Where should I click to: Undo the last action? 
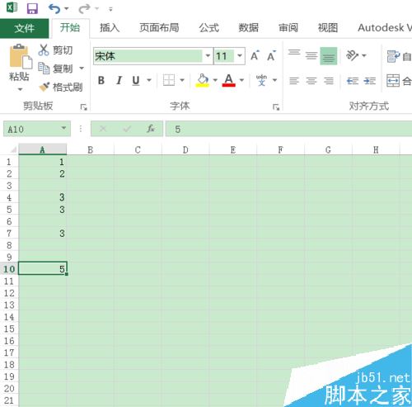[x=54, y=8]
